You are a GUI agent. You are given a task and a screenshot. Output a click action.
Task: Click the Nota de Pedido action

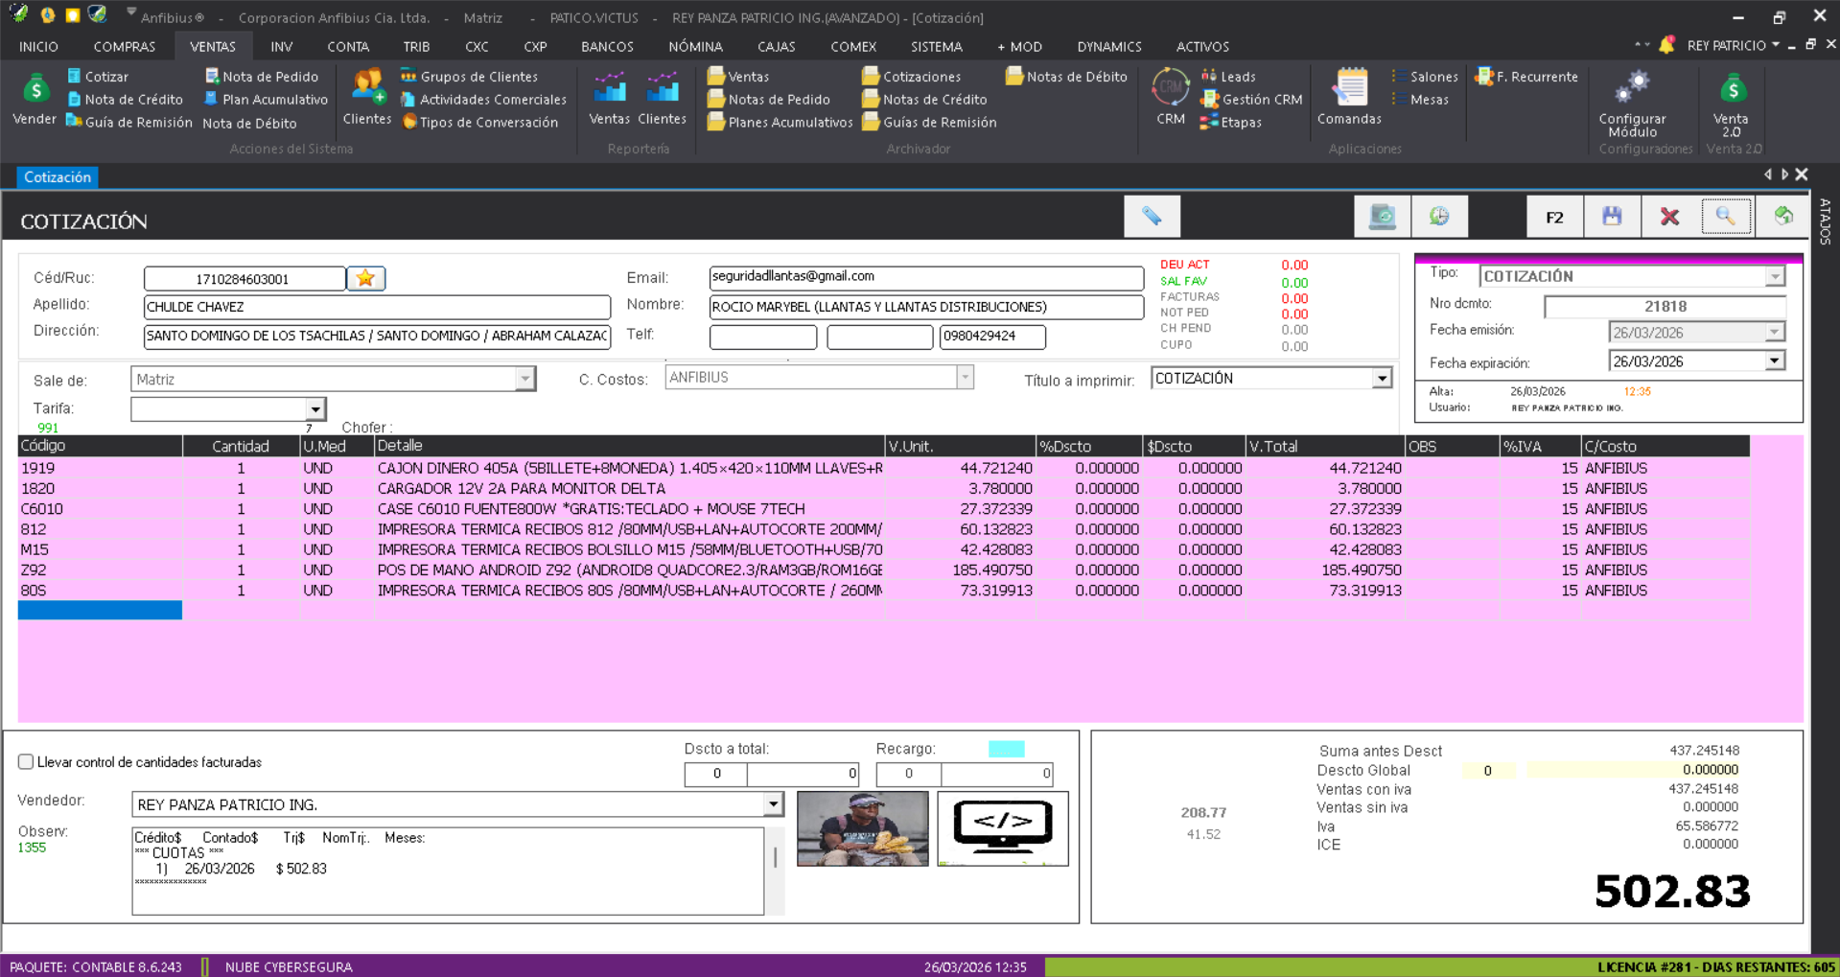[261, 77]
